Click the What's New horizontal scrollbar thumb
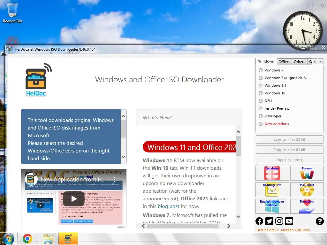This screenshot has width=327, height=245. pos(183,226)
